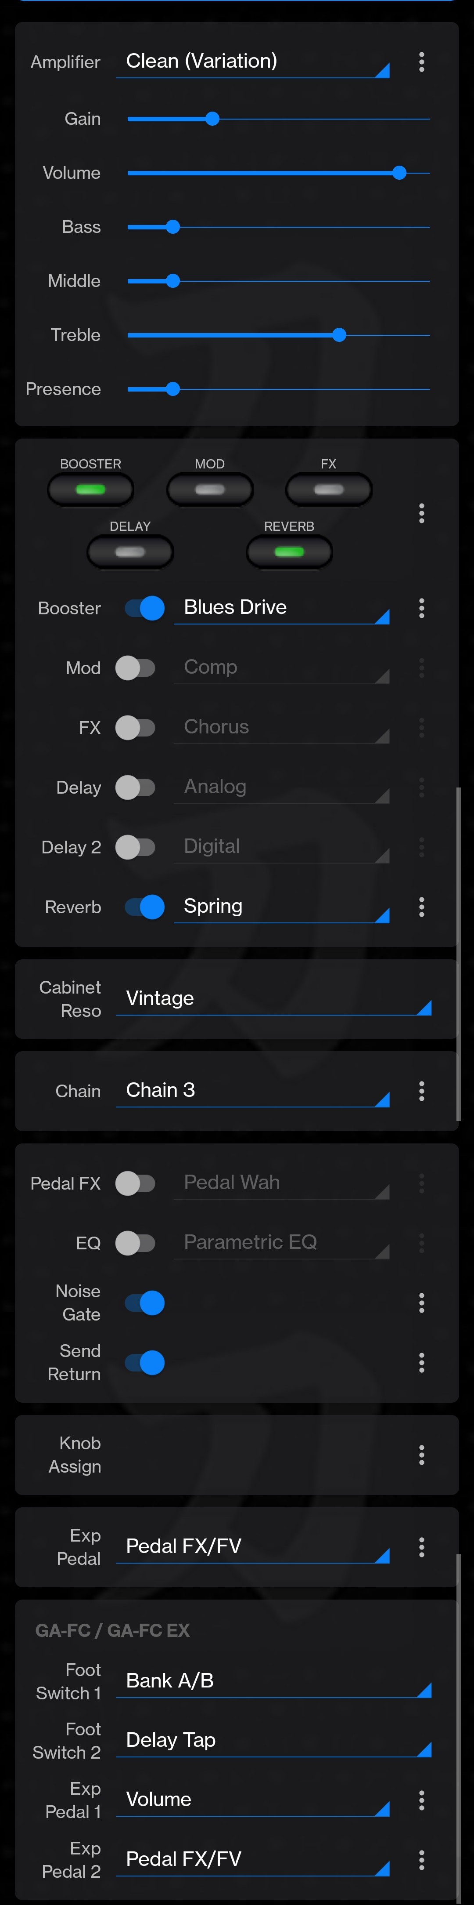
Task: Open Send Return three-dot settings
Action: point(422,1362)
